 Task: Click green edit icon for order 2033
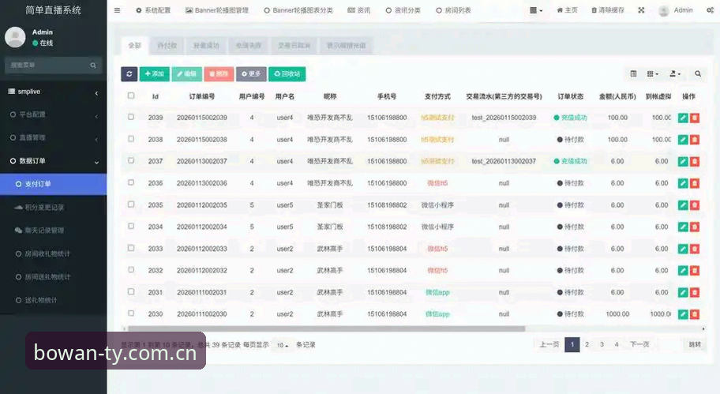(x=683, y=249)
